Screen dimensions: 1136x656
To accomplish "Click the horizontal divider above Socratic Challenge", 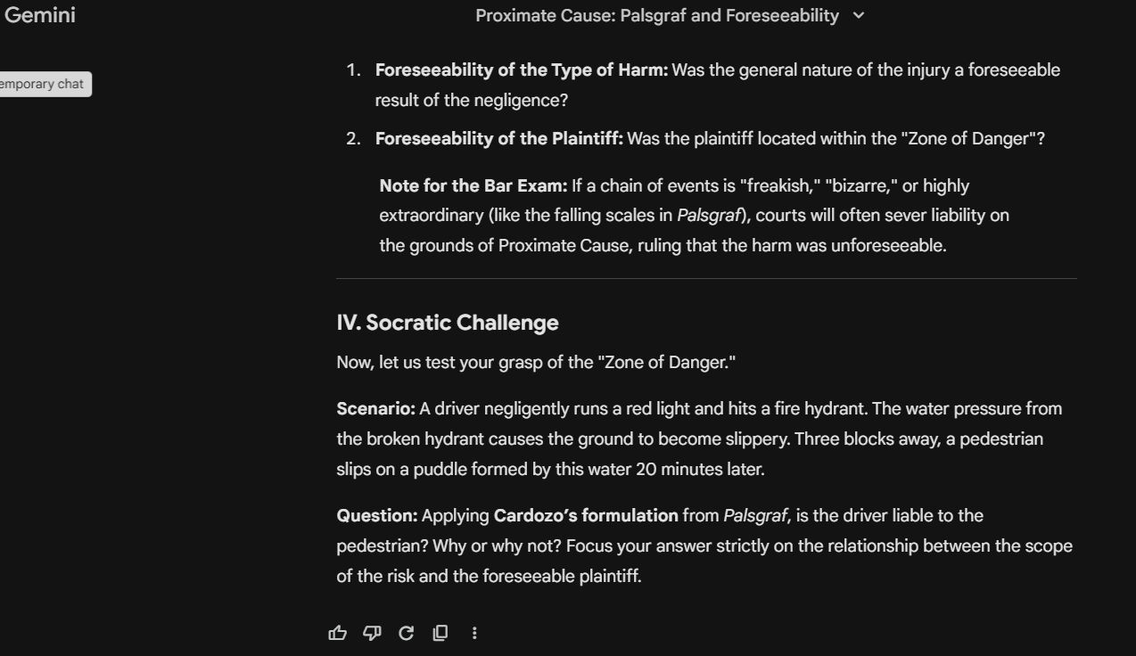I will (706, 279).
